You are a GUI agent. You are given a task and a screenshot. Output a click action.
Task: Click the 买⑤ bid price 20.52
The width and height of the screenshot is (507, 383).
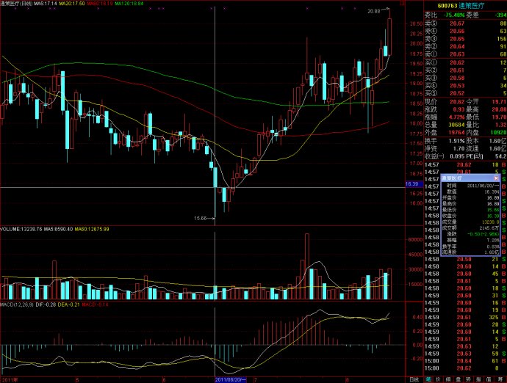457,93
